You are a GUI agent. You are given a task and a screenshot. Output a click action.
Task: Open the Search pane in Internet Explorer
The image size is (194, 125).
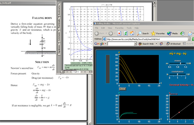coord(143,33)
